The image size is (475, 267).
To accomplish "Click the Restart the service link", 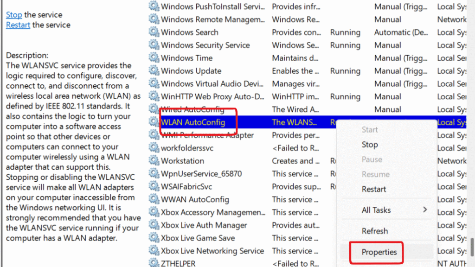I will pyautogui.click(x=18, y=25).
